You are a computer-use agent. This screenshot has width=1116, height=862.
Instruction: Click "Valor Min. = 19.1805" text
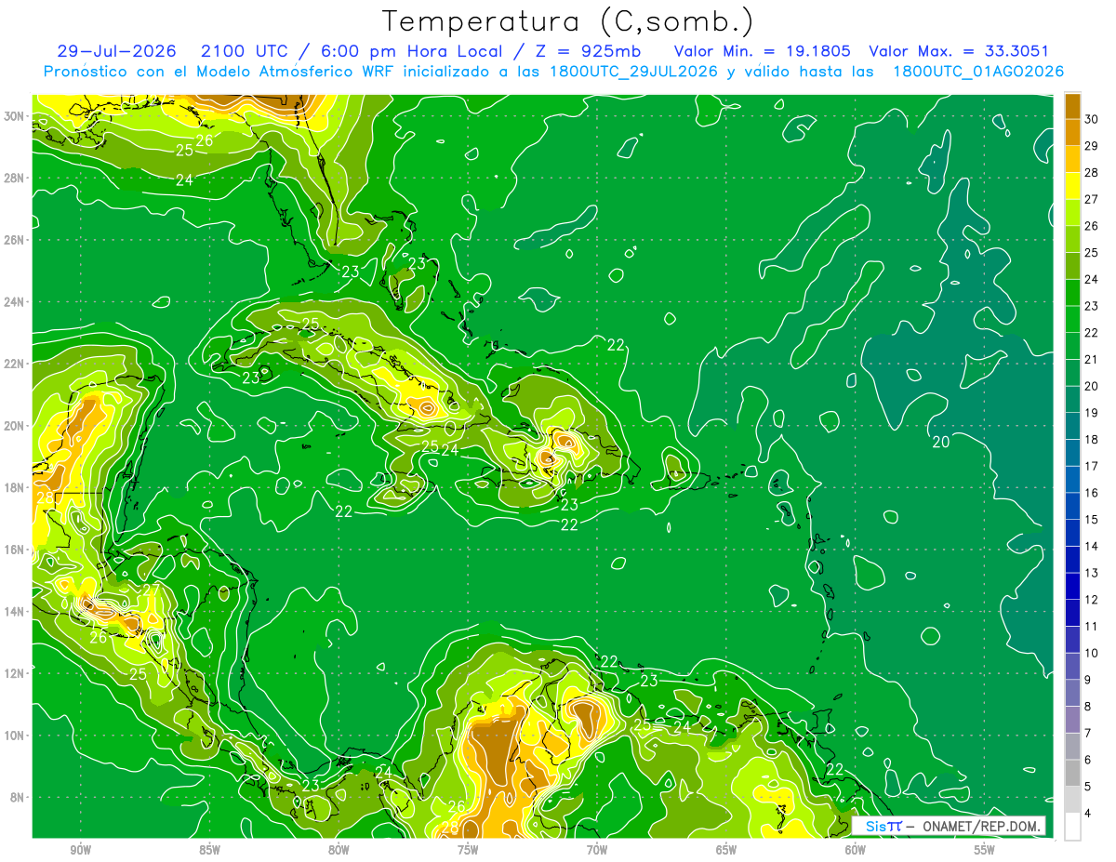[x=763, y=51]
